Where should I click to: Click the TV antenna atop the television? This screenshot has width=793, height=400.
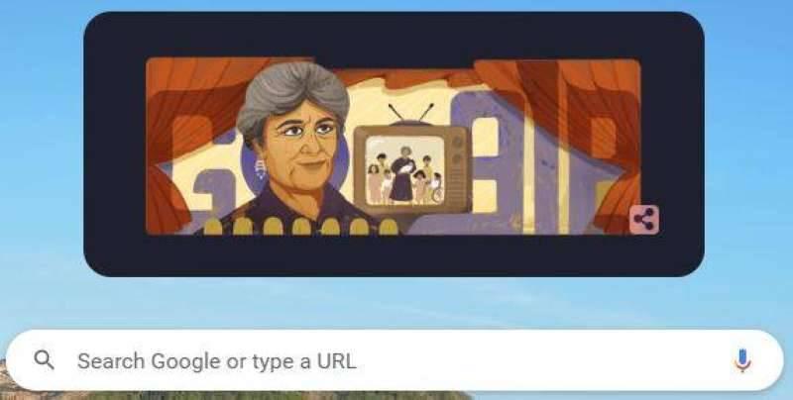411,114
